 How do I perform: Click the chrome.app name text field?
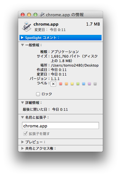(x=60, y=125)
